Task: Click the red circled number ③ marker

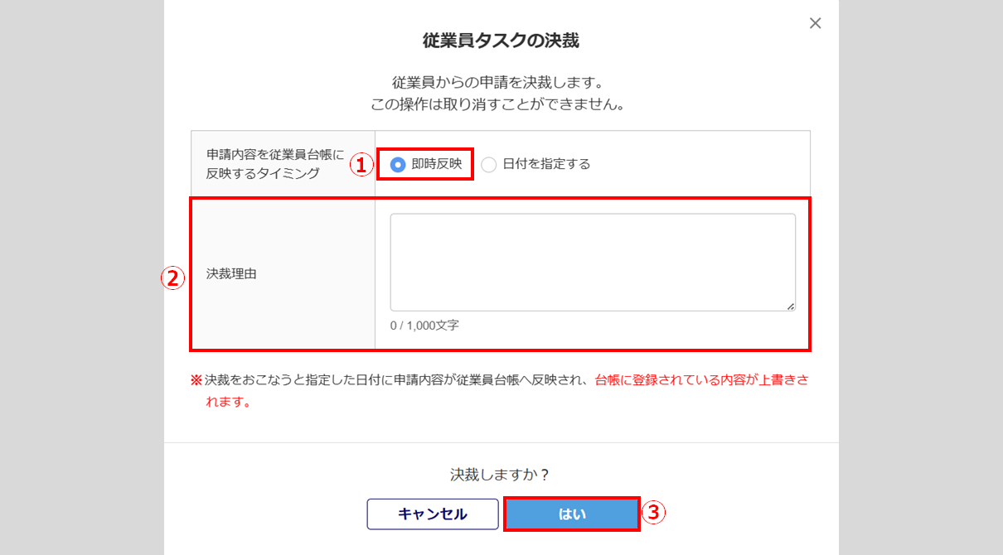Action: click(654, 514)
